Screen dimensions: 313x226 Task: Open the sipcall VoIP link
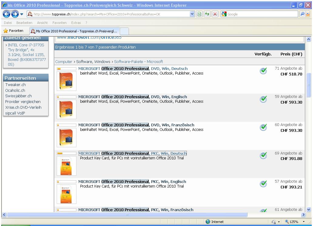click(x=15, y=113)
